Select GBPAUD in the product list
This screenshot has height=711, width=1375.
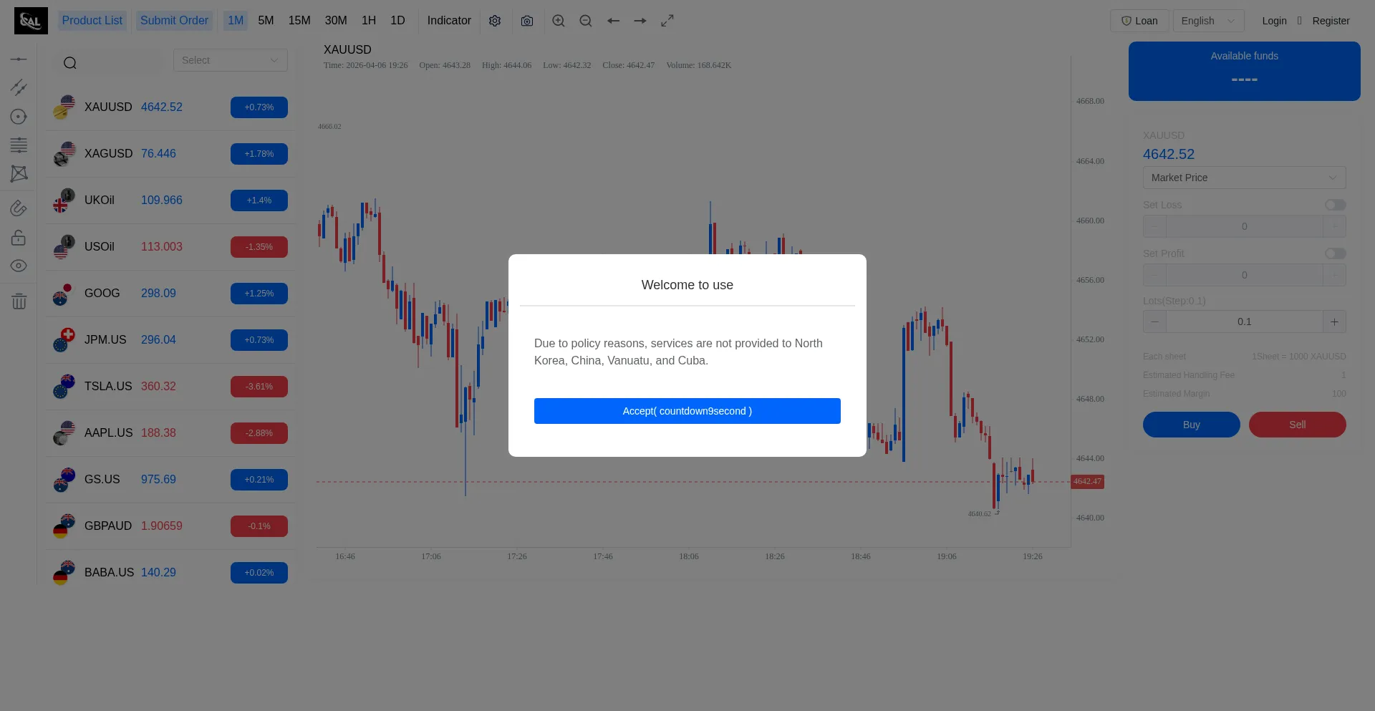pos(170,526)
